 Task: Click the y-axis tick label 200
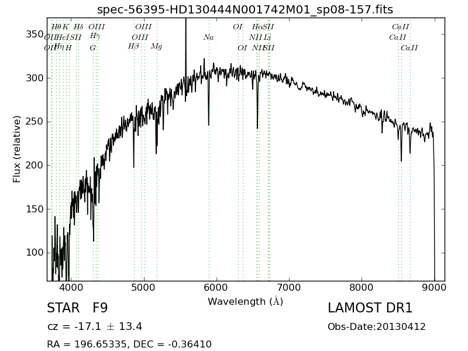(x=35, y=165)
